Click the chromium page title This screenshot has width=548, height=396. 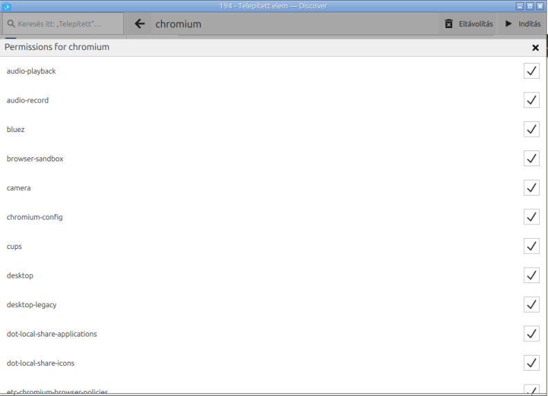(x=178, y=24)
